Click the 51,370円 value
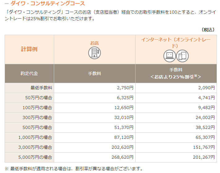 (124, 127)
